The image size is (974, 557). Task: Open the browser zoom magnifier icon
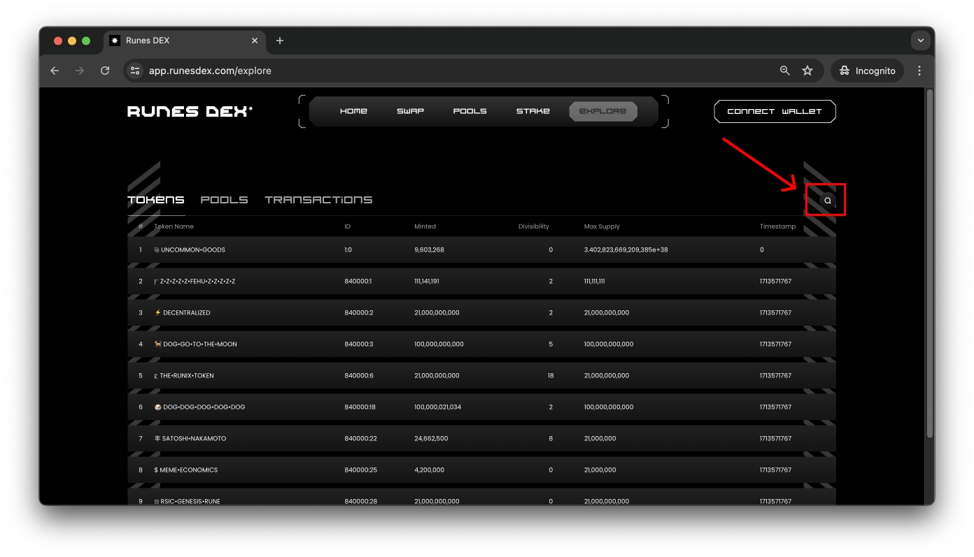tap(785, 71)
